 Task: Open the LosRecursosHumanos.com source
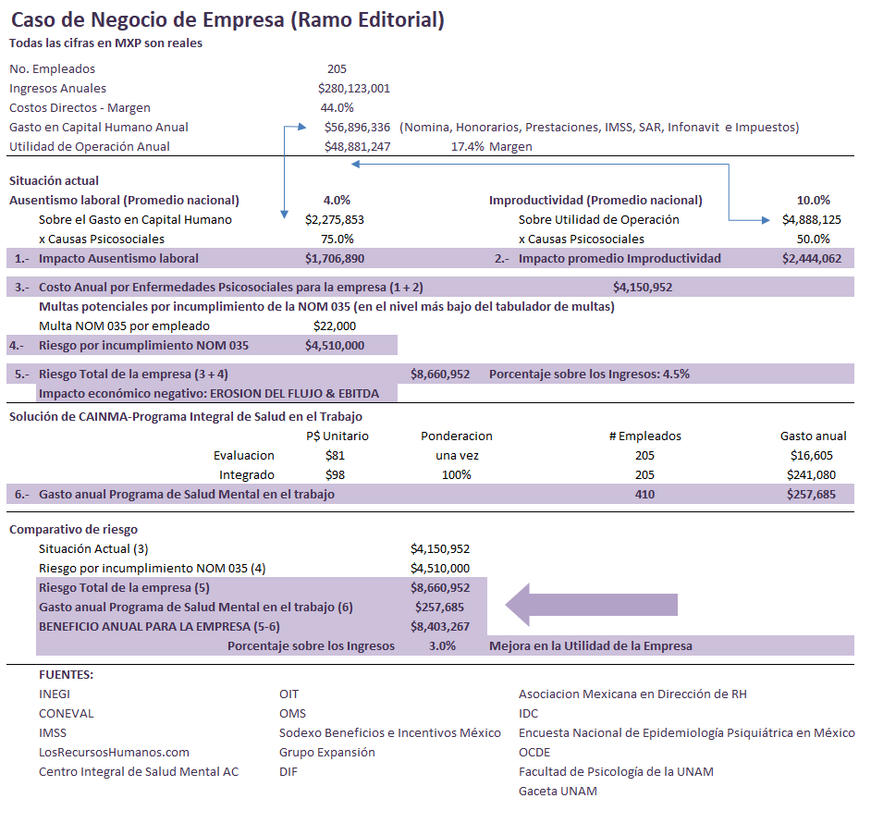[114, 752]
